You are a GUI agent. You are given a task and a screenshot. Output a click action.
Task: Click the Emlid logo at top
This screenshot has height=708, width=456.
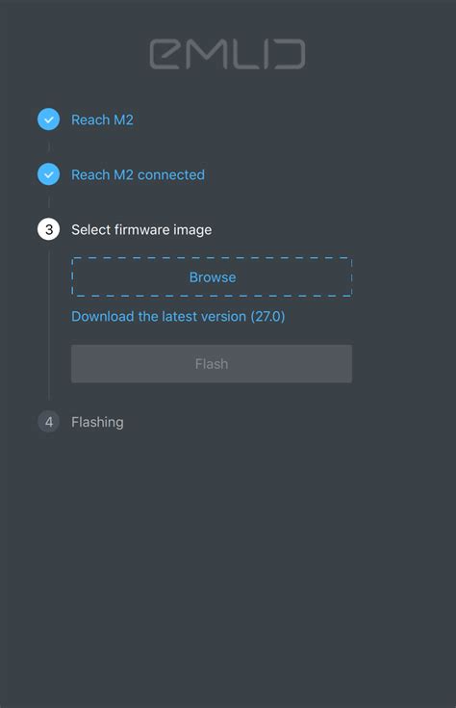[227, 54]
